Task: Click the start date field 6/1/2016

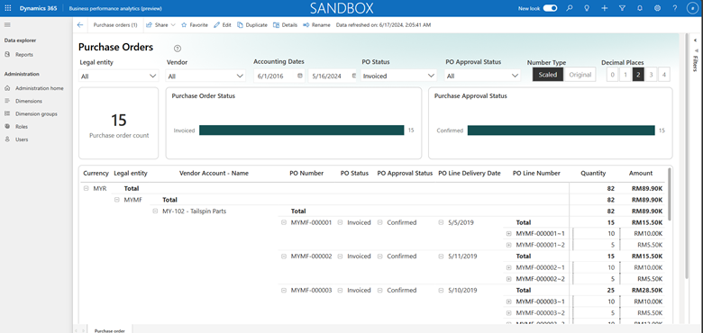Action: (270, 76)
